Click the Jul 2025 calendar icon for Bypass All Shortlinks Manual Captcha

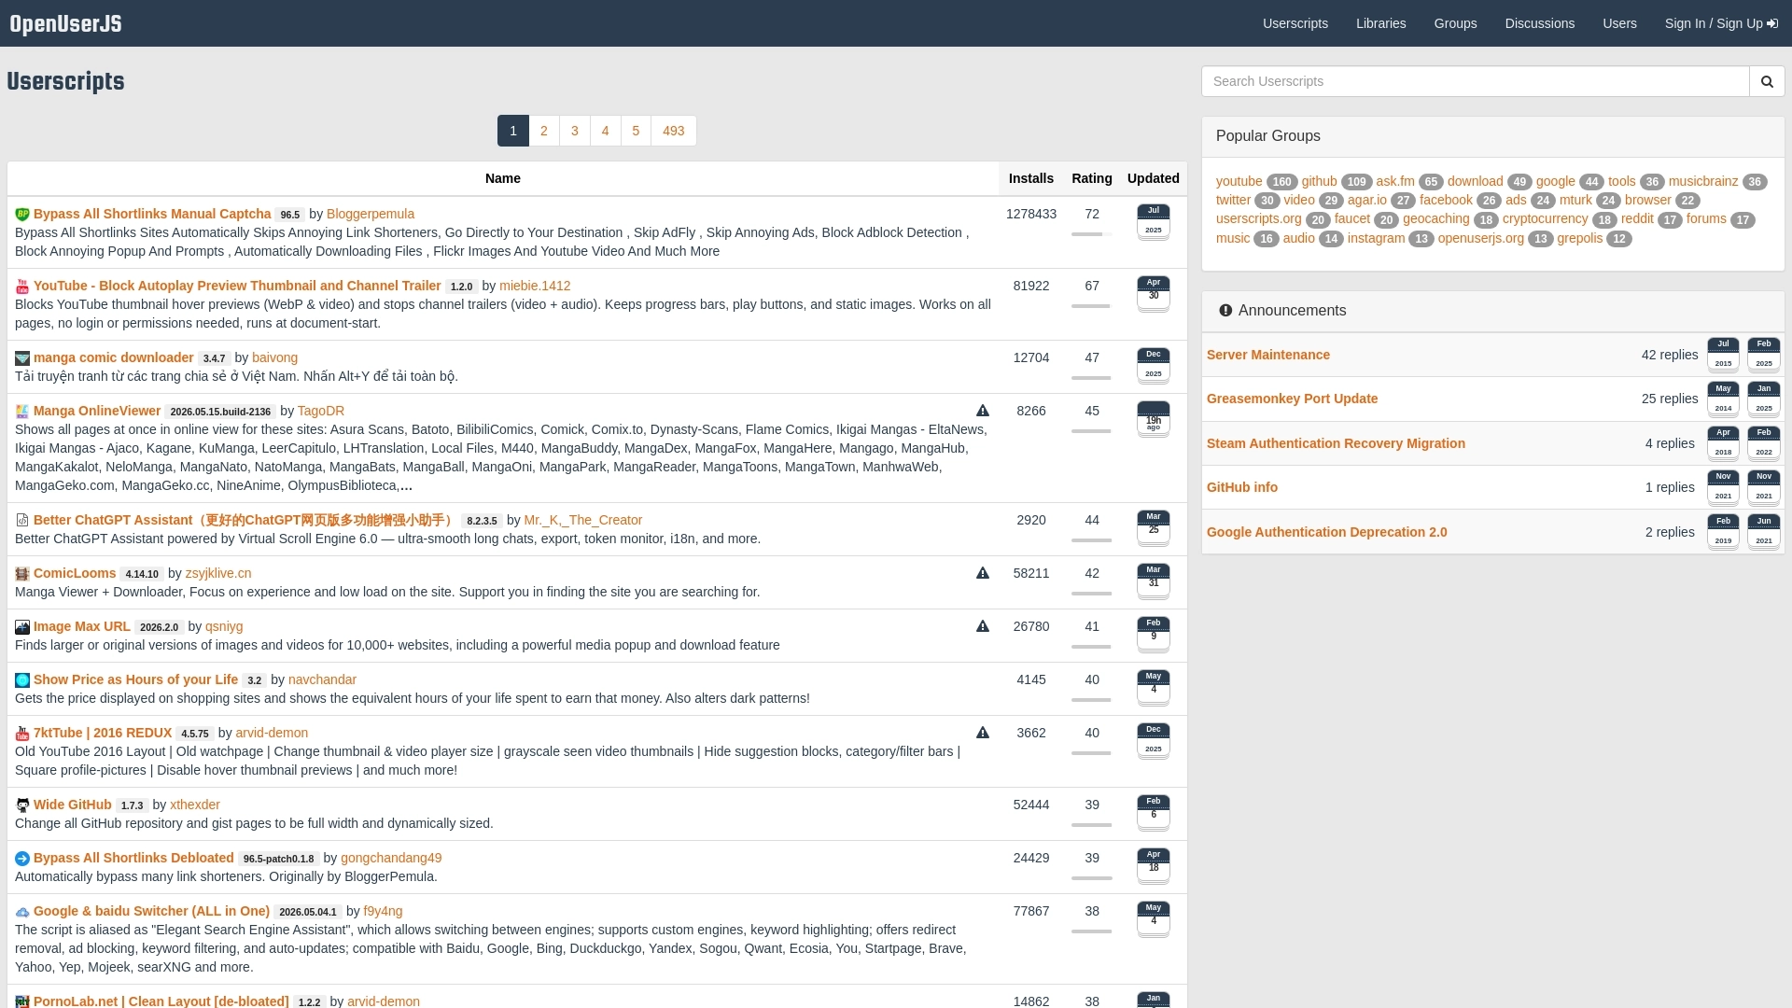point(1154,222)
